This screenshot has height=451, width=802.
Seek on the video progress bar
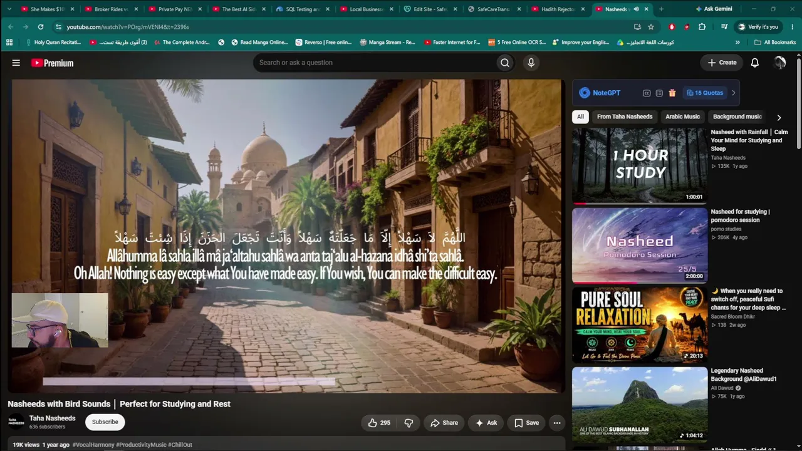tap(188, 381)
